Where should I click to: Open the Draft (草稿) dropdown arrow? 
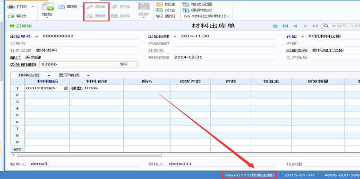click(82, 7)
